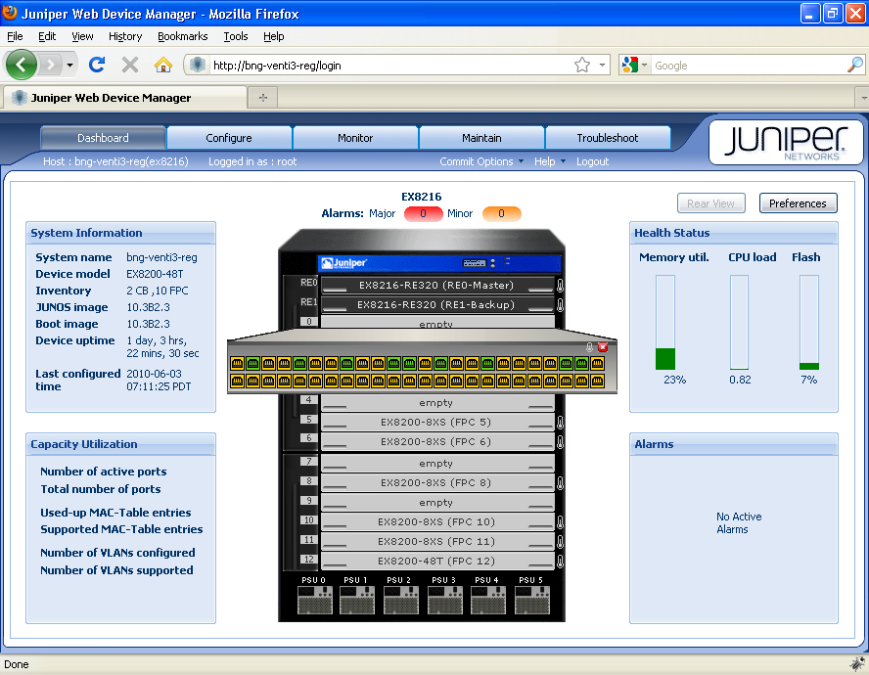Click the Juniper Networks logo
Viewport: 869px width, 675px height.
click(x=786, y=142)
